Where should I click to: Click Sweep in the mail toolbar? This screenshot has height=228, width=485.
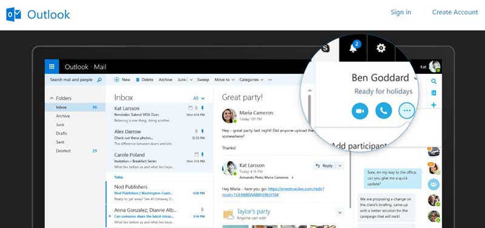click(203, 80)
